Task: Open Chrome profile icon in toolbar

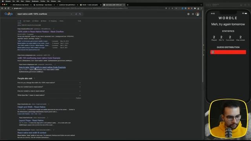Action: tap(198, 8)
